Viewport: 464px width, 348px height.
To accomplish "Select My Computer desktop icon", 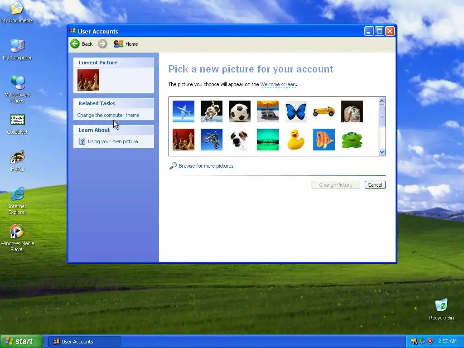I will (17, 49).
